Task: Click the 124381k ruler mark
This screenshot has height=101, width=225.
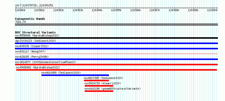Action: (40, 10)
